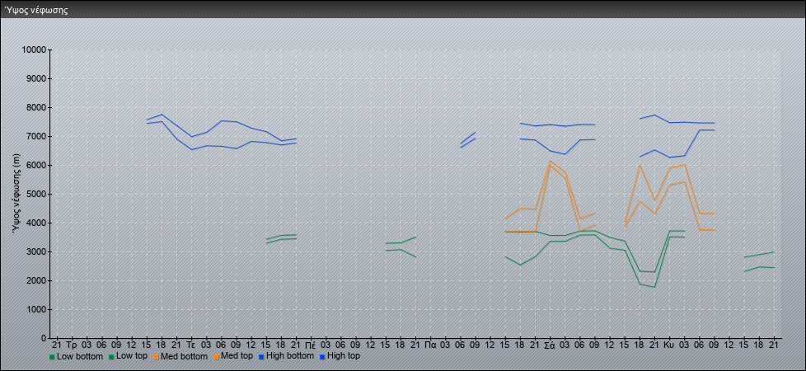Click the orange Med top legend swatch
806x371 pixels.
click(x=214, y=357)
